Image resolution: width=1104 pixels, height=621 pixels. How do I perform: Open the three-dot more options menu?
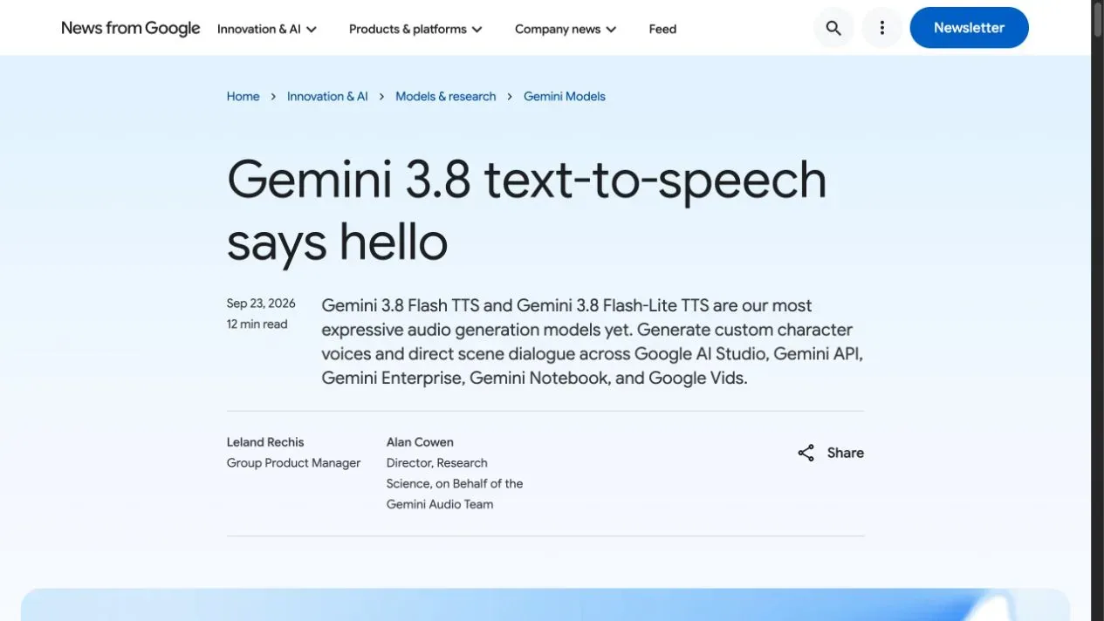pyautogui.click(x=881, y=28)
